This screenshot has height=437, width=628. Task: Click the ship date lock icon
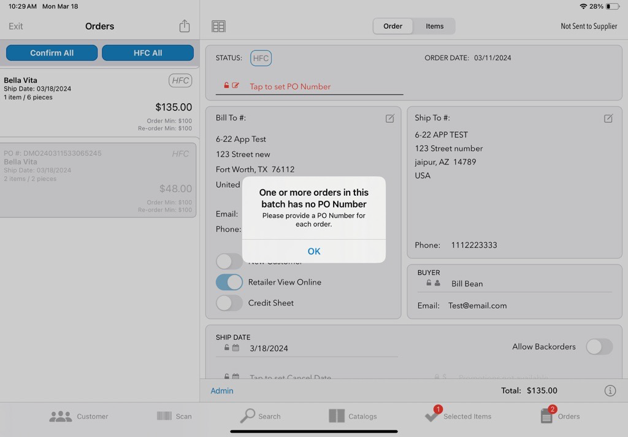(x=227, y=347)
